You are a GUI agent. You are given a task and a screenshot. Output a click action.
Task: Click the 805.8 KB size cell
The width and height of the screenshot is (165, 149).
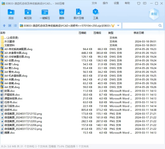point(87,110)
